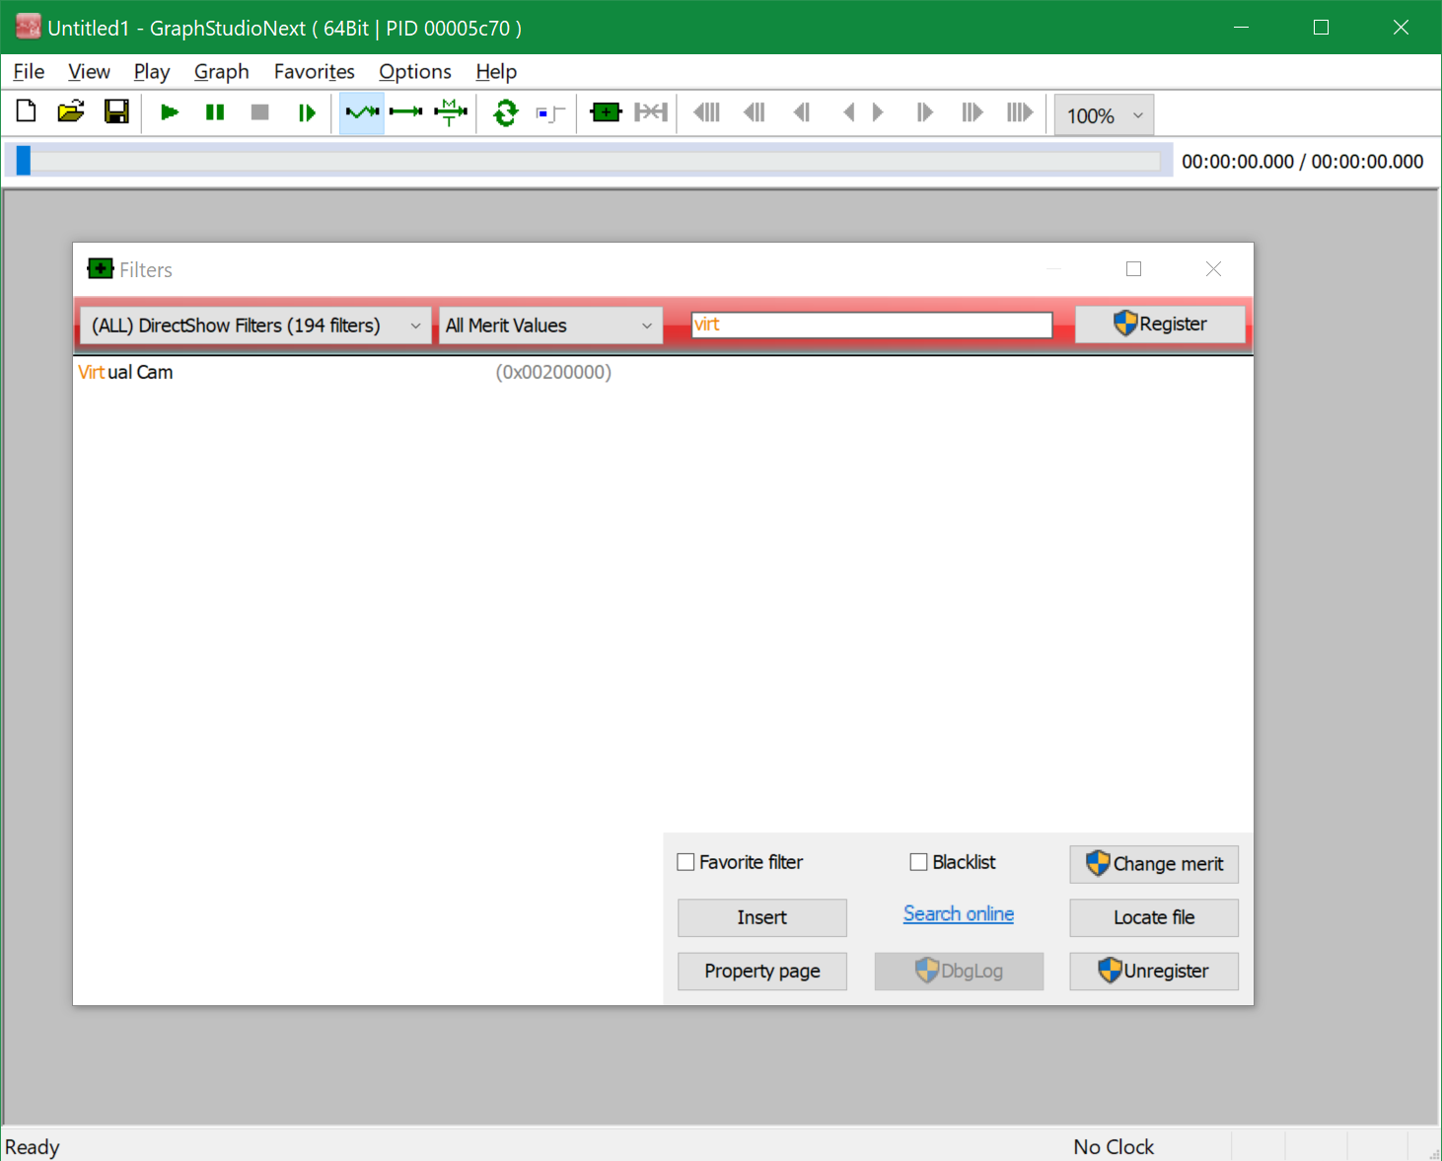Open the View menu

(x=89, y=72)
